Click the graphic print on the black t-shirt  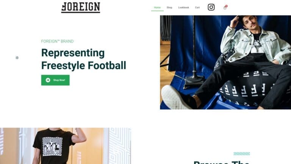[52, 146]
